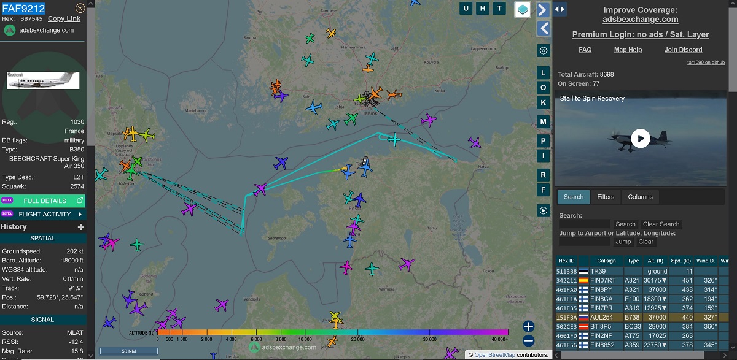The width and height of the screenshot is (737, 360).
Task: Close the FAF9212 aircraft info panel
Action: coord(80,8)
